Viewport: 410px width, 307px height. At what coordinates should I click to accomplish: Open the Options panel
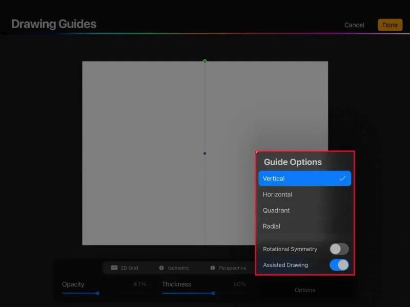coord(304,290)
